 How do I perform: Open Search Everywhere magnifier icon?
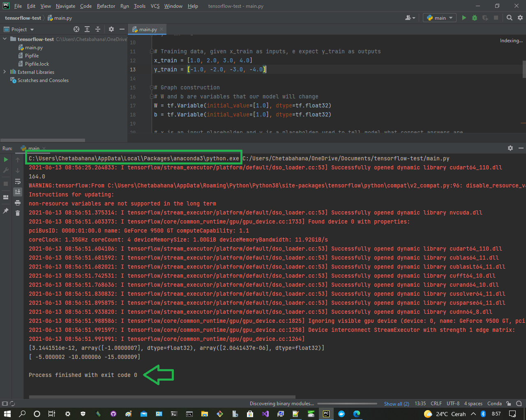pyautogui.click(x=510, y=18)
